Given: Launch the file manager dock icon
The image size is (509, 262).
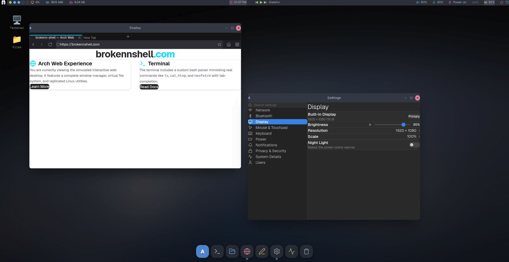Looking at the screenshot, I should tap(232, 251).
